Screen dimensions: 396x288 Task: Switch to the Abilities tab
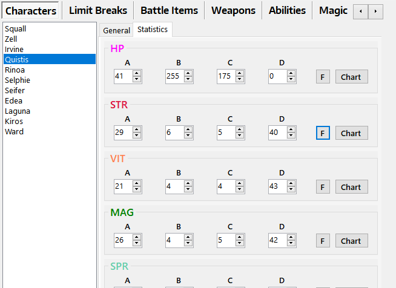click(287, 10)
